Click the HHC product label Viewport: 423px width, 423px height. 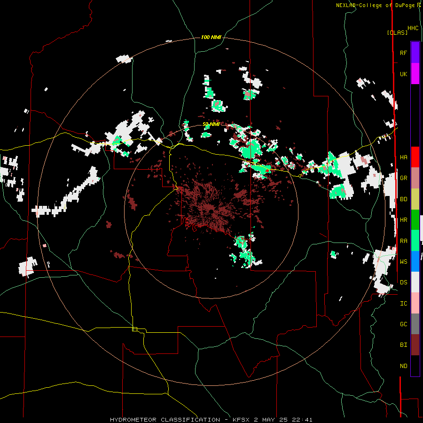(x=413, y=28)
